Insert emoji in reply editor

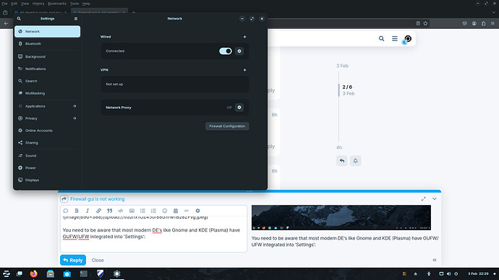[x=165, y=211]
